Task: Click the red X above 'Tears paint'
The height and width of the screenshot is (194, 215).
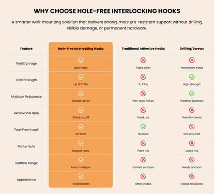Action: [x=143, y=60]
